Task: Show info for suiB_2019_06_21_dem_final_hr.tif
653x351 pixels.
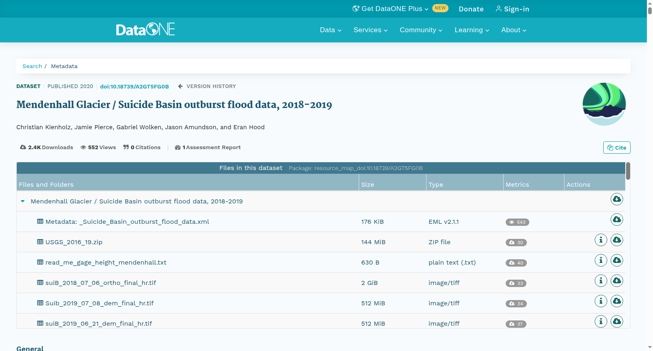Action: (601, 322)
